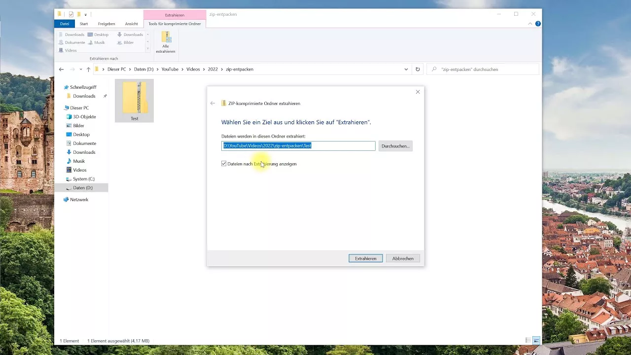Open the Datei menu
This screenshot has width=631, height=355.
65,23
